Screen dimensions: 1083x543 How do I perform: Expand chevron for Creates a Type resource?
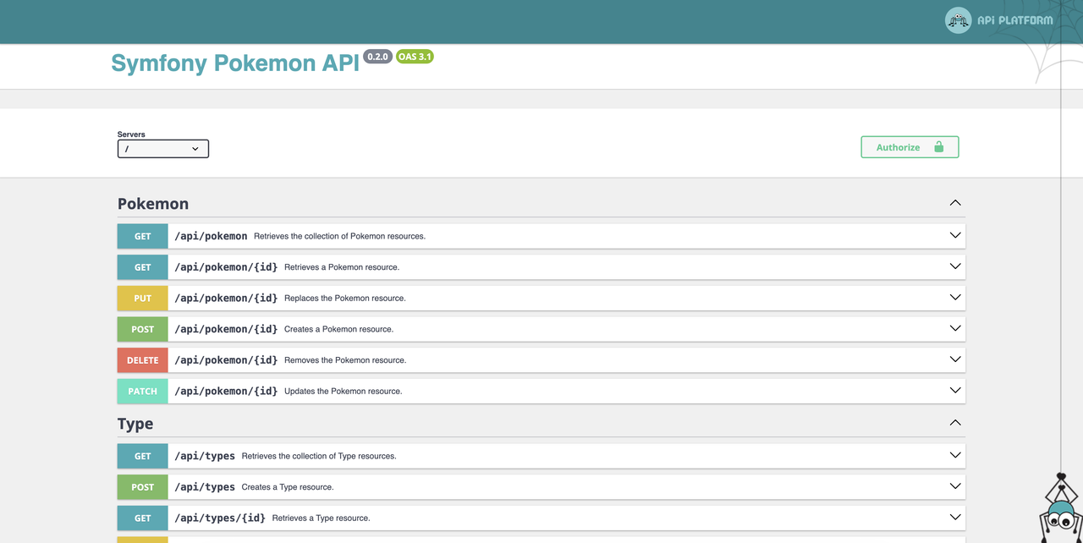pyautogui.click(x=955, y=486)
